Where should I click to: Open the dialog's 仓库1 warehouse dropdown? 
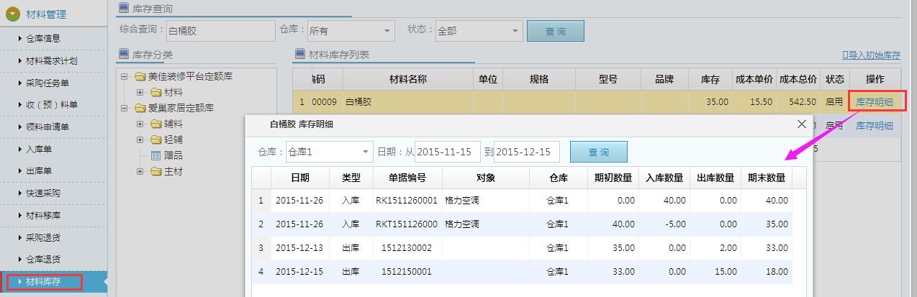[366, 152]
